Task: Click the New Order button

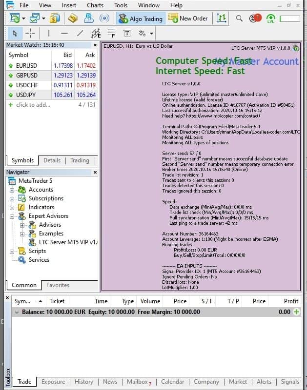Action: pos(188,19)
